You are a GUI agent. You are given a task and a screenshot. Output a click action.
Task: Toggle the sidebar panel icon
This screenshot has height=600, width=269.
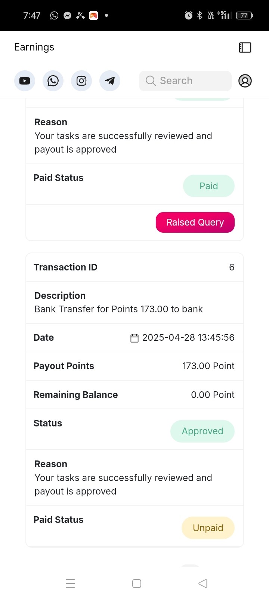(245, 48)
